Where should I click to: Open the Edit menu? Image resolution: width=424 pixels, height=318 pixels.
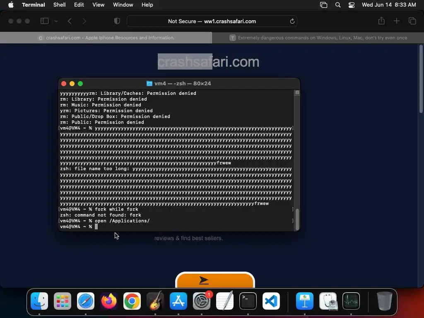[79, 5]
